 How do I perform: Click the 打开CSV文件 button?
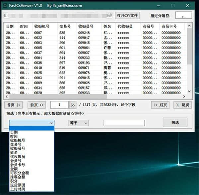[127, 16]
